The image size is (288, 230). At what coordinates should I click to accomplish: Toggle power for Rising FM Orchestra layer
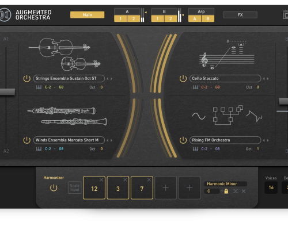pyautogui.click(x=183, y=140)
